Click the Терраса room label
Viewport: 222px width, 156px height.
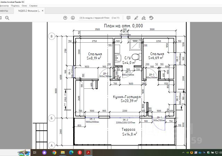point(128,129)
